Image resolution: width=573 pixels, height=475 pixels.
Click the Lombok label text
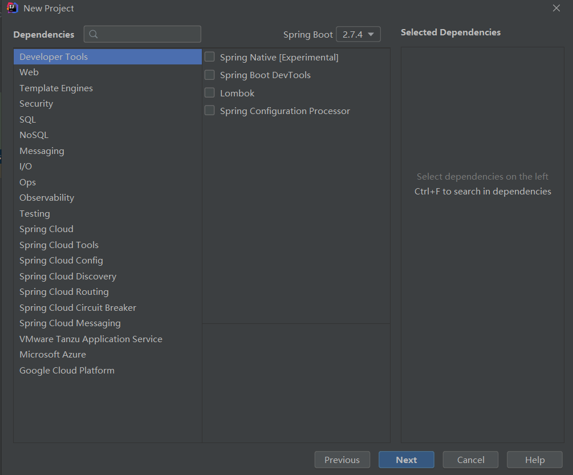point(237,93)
